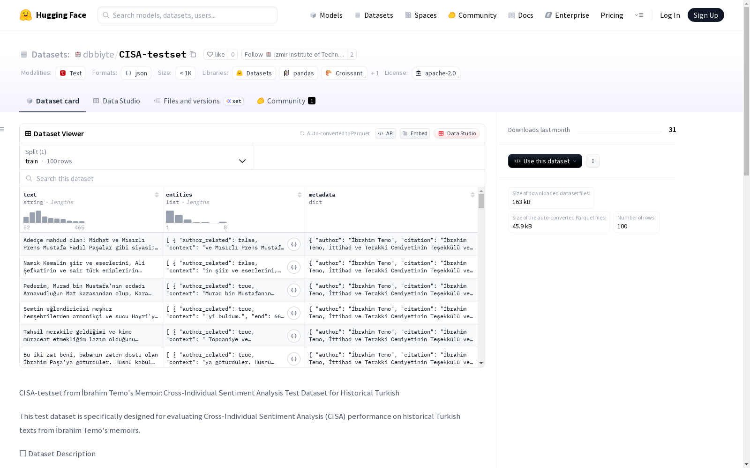Select the json format tag
750x468 pixels.
[x=136, y=73]
